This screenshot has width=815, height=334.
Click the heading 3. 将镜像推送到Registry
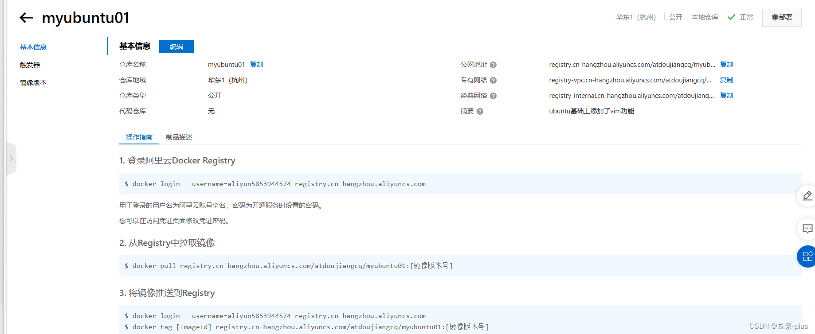coord(167,293)
